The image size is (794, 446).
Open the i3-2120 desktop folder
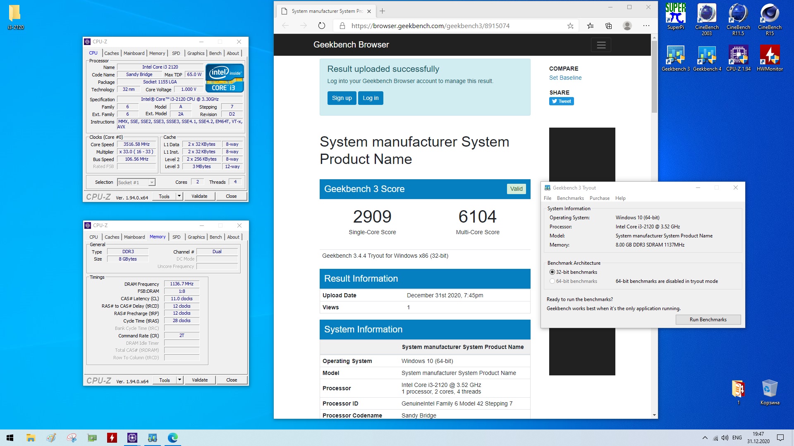point(15,17)
